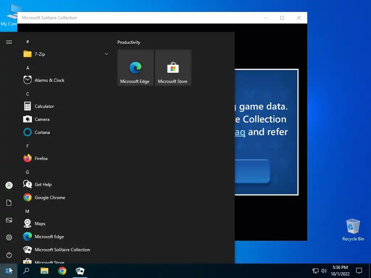The width and height of the screenshot is (371, 278).
Task: Click the Microsoft Store productivity tile
Action: click(x=173, y=68)
